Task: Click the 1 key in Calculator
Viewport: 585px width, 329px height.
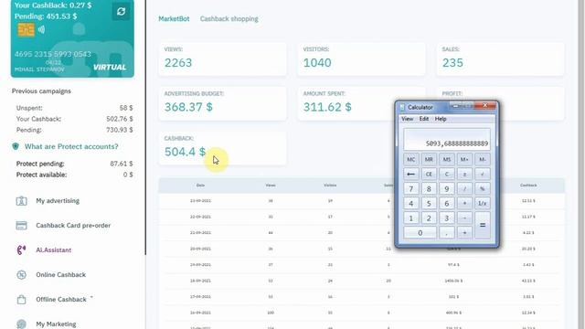Action: pos(410,218)
